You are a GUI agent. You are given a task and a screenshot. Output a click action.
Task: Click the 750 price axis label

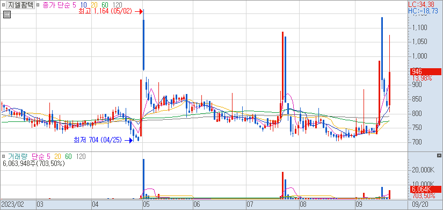click(417, 128)
